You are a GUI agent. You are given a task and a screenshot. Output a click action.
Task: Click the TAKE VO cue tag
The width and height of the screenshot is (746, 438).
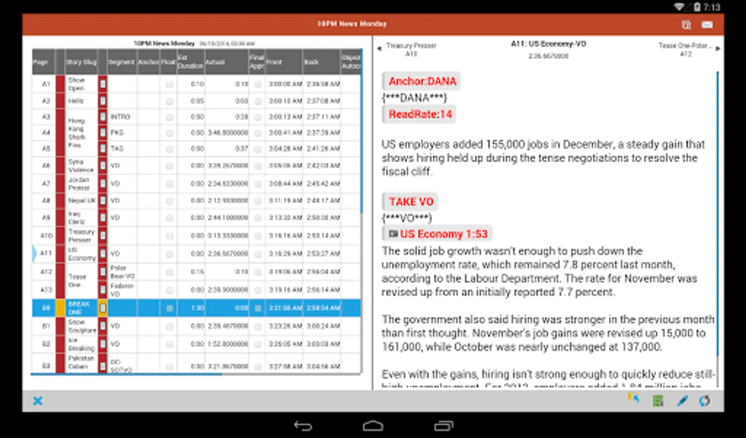(x=411, y=201)
